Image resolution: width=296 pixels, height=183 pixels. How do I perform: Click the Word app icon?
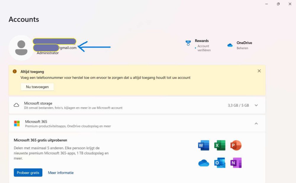[204, 145]
